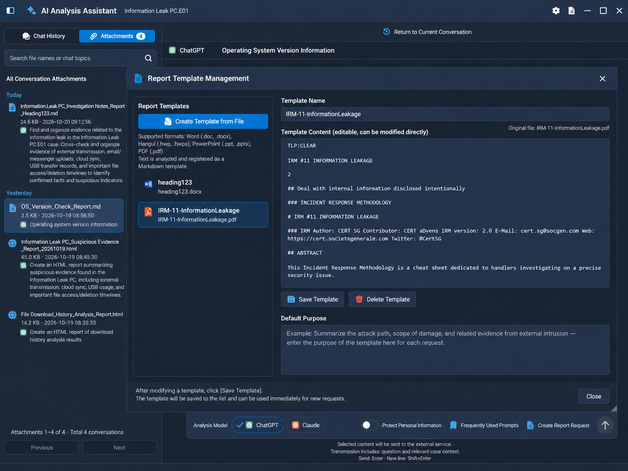Click the file icon of OS_Version_Check_Report.md

click(13, 208)
